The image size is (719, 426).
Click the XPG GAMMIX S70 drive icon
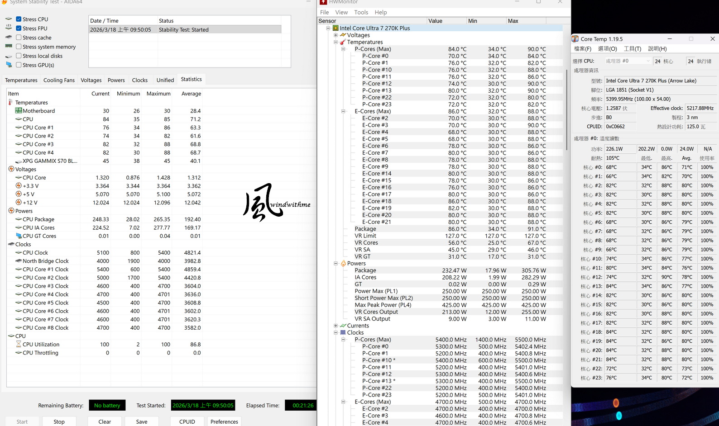[19, 161]
